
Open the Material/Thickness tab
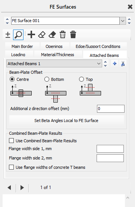point(57,55)
